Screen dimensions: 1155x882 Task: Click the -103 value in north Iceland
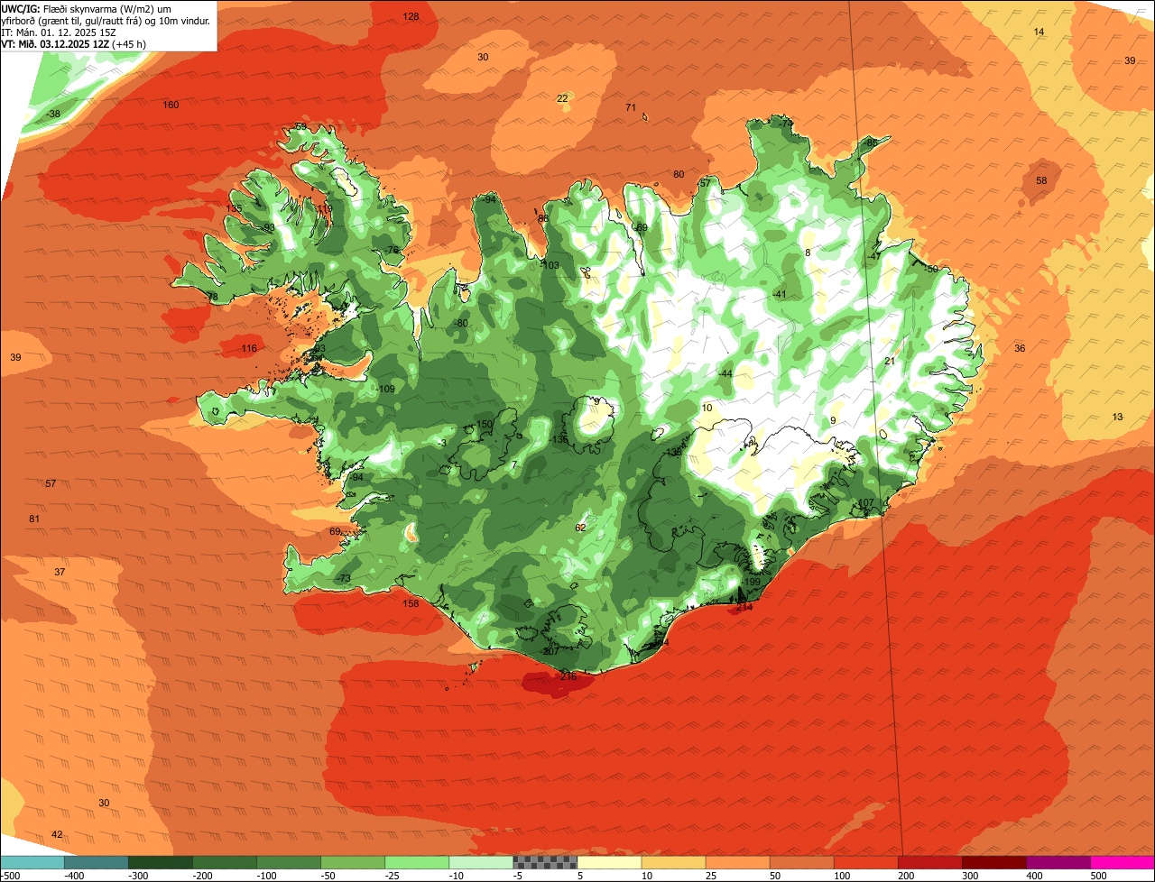(x=550, y=265)
